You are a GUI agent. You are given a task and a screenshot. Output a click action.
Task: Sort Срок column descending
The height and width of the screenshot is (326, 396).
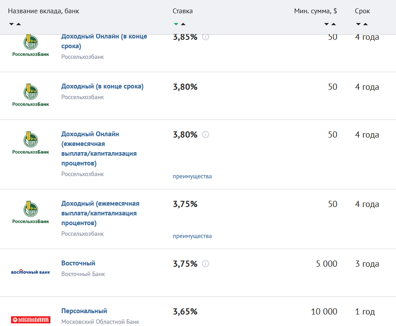coord(358,24)
